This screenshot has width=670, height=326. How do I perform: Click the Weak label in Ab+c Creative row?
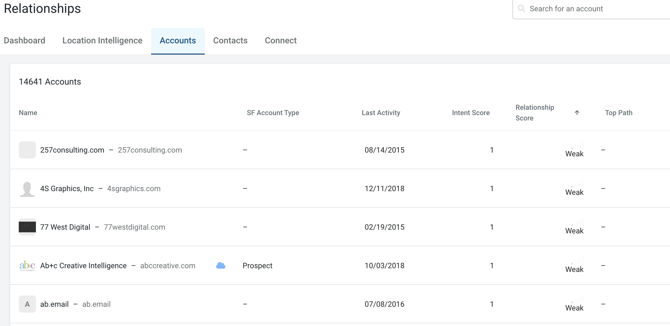point(574,270)
